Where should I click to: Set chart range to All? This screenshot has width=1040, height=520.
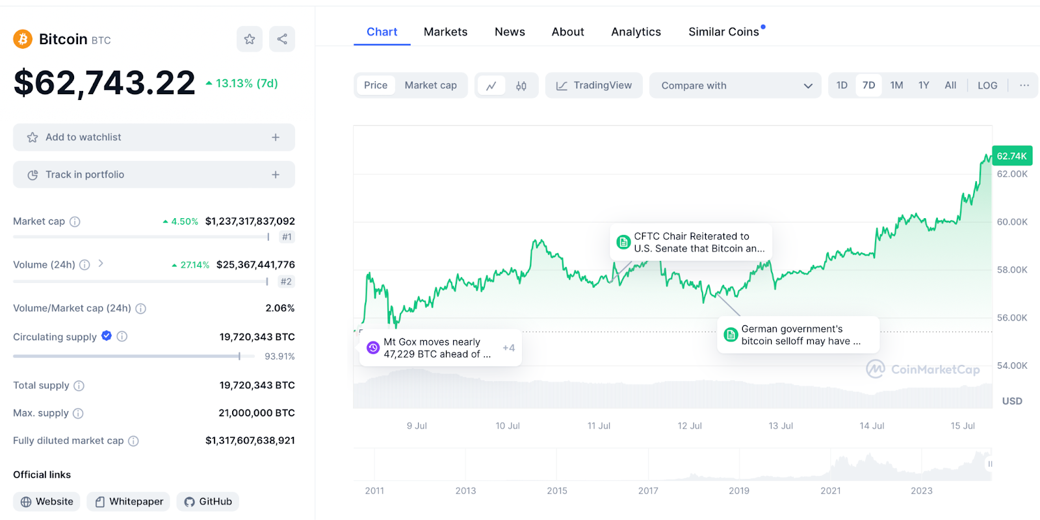[x=950, y=85]
